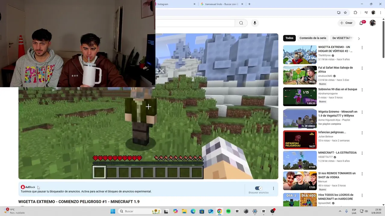385x216 pixels.
Task: Show hidden system tray icons chevron
Action: (x=340, y=211)
